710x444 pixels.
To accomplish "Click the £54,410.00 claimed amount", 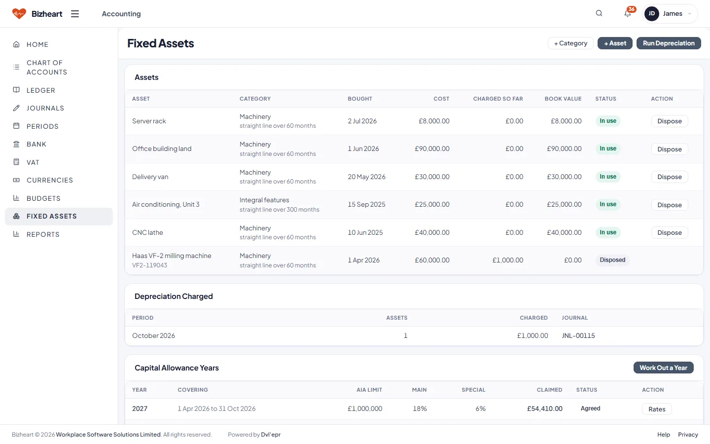I will tap(545, 408).
